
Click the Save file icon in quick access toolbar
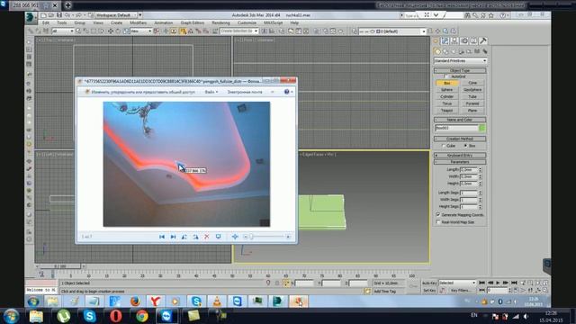coord(59,15)
